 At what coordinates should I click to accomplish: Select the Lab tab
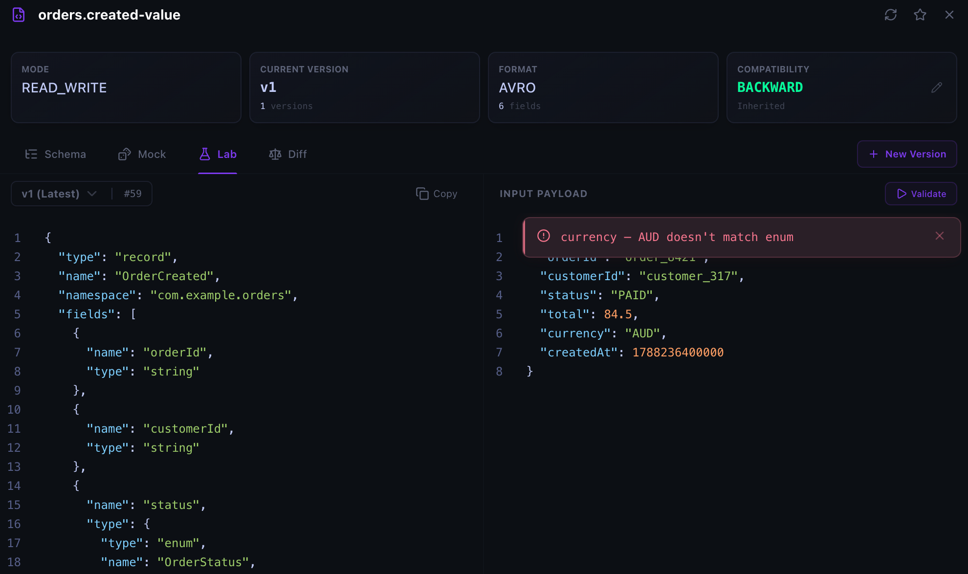218,154
